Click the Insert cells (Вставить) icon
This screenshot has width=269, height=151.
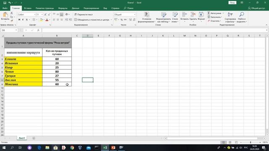pos(185,15)
